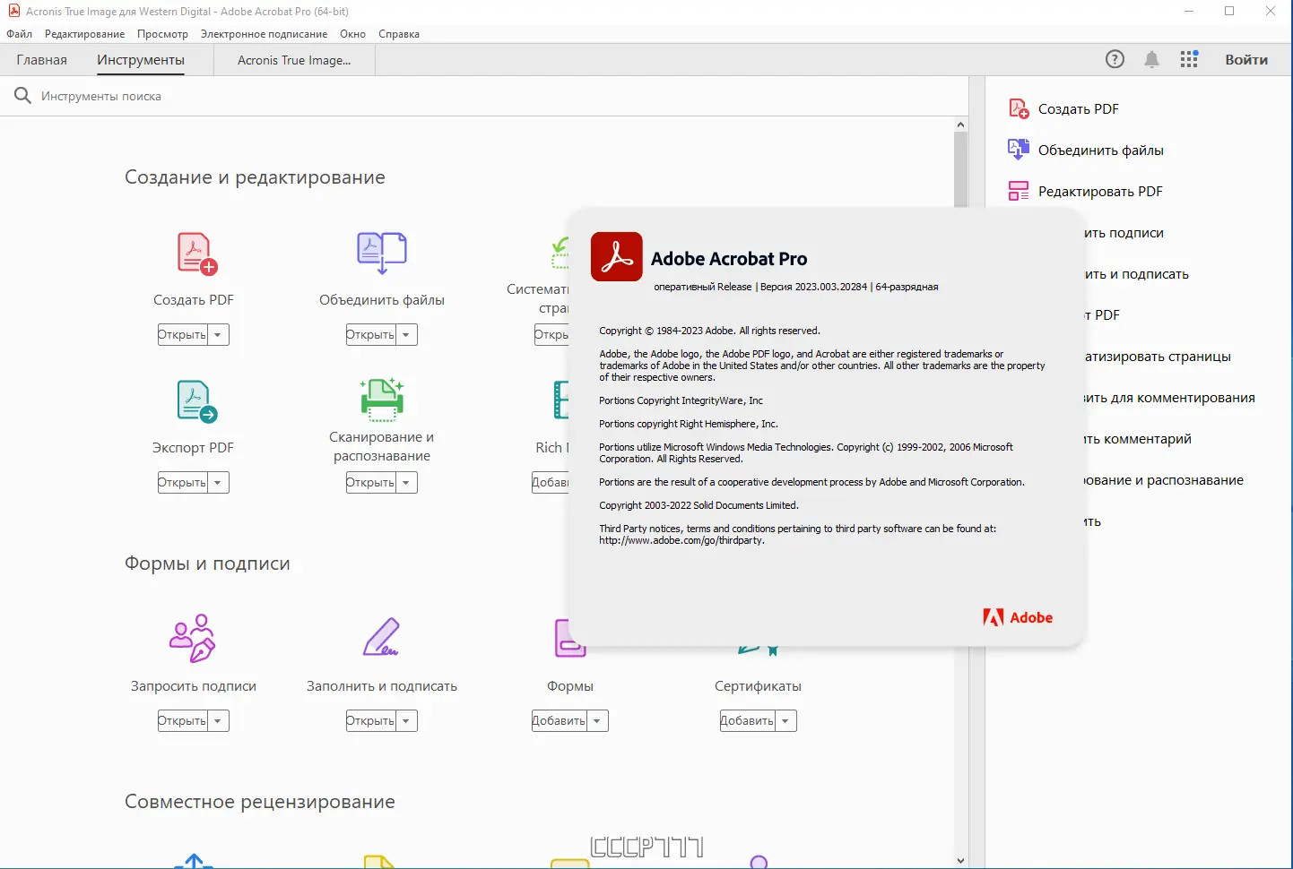
Task: Click the Запросить подписи tool icon
Action: click(x=194, y=639)
